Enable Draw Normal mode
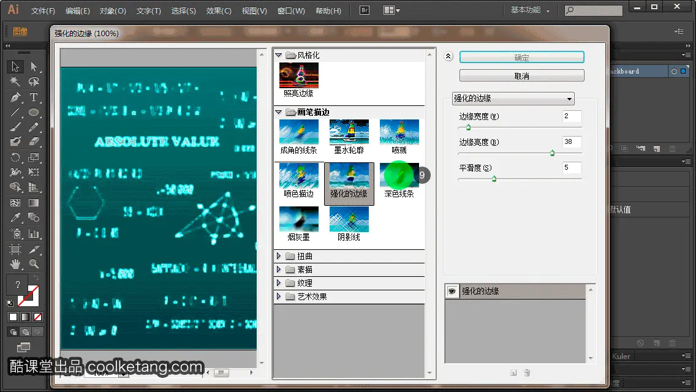The width and height of the screenshot is (696, 392). [x=13, y=331]
